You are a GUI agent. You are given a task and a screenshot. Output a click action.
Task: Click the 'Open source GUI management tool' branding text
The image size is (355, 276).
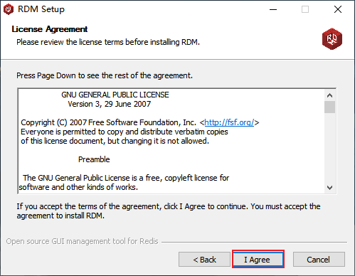(82, 241)
